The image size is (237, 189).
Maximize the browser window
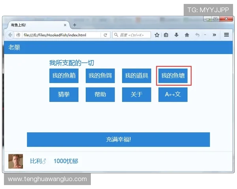pos(215,19)
